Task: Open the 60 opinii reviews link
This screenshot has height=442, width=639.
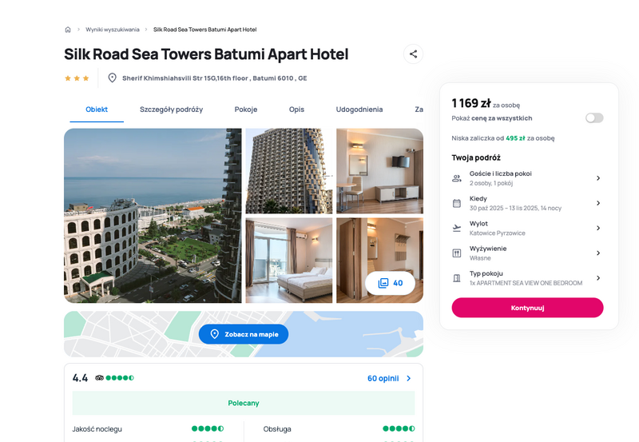Action: [389, 378]
